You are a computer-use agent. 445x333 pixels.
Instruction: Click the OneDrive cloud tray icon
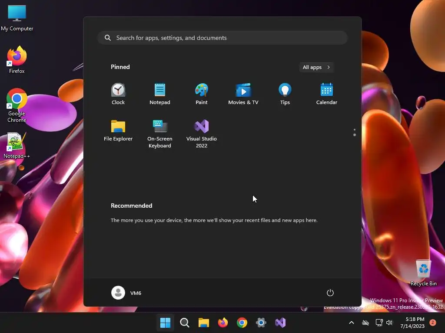click(365, 323)
